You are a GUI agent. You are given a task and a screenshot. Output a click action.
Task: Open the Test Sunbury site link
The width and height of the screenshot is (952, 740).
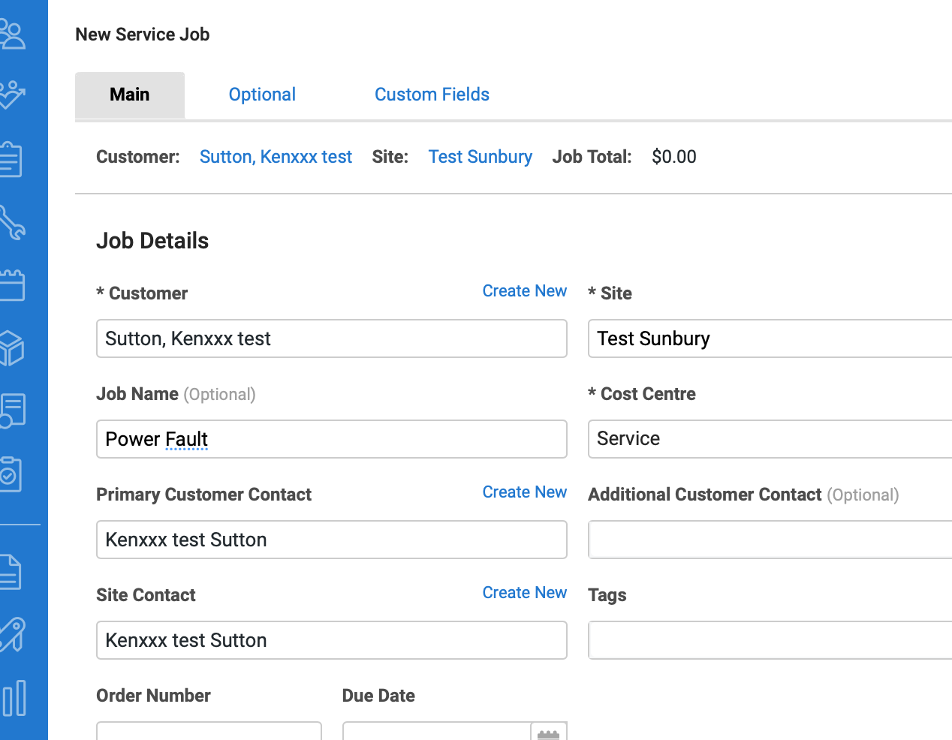tap(480, 157)
